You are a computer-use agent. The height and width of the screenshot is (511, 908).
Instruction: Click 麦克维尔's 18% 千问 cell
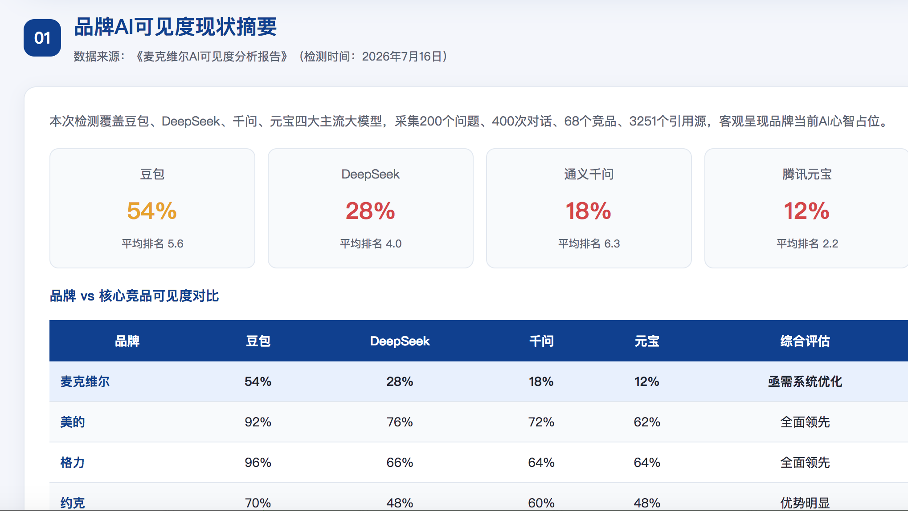pos(541,381)
